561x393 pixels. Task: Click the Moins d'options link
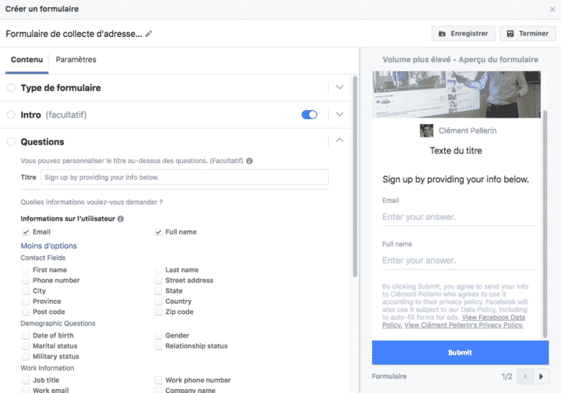pyautogui.click(x=48, y=246)
